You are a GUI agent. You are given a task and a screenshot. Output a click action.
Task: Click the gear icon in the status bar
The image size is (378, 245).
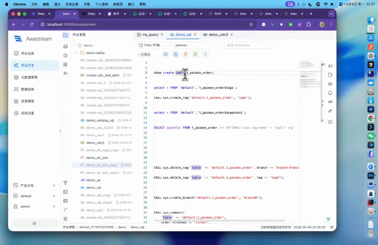[x=332, y=227]
